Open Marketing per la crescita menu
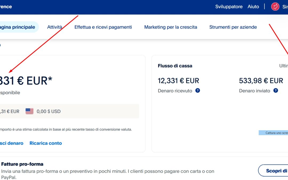Screen dimensions: 288x180 pos(171,27)
